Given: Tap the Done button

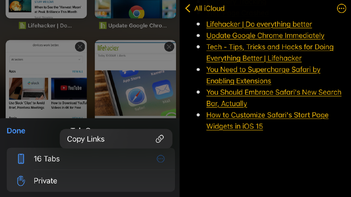Looking at the screenshot, I should pyautogui.click(x=16, y=131).
